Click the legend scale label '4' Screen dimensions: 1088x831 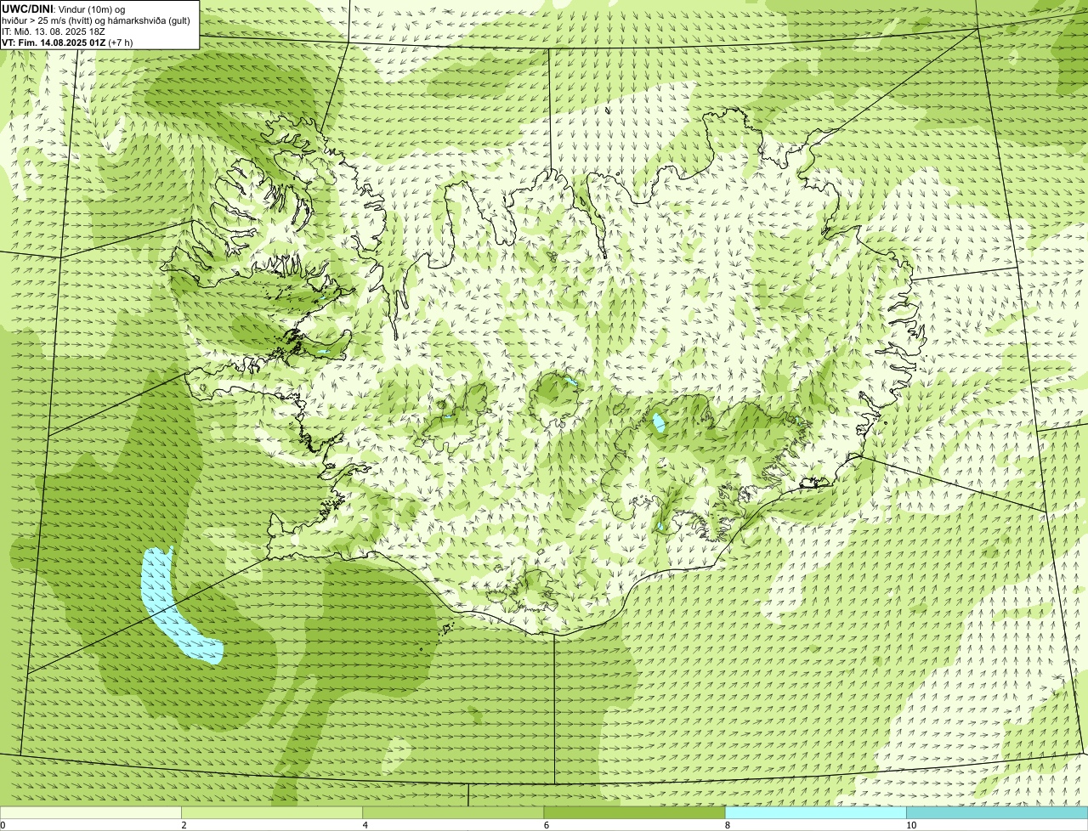[x=365, y=825]
